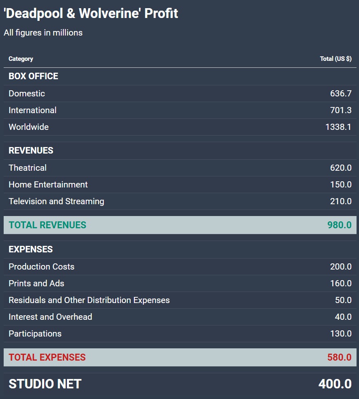Image resolution: width=359 pixels, height=399 pixels.
Task: Click the Total (US $) column header
Action: coord(336,59)
